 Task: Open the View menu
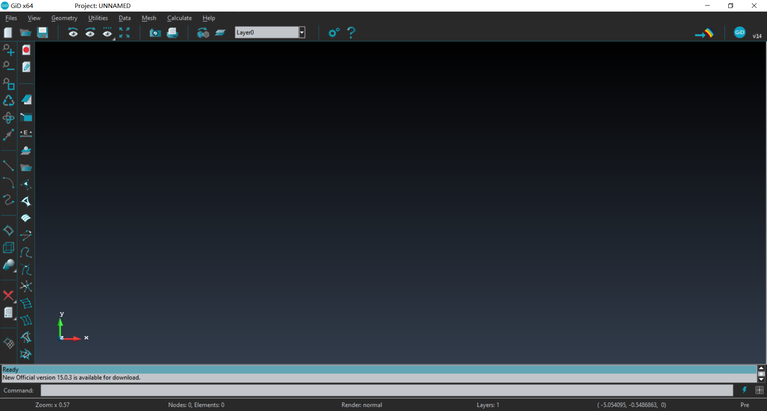(34, 18)
